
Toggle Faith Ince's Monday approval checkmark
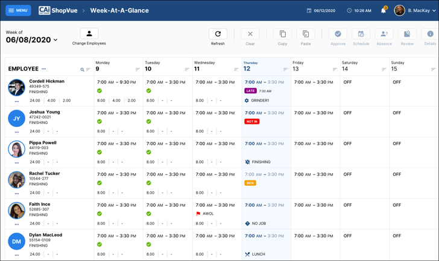pyautogui.click(x=99, y=213)
